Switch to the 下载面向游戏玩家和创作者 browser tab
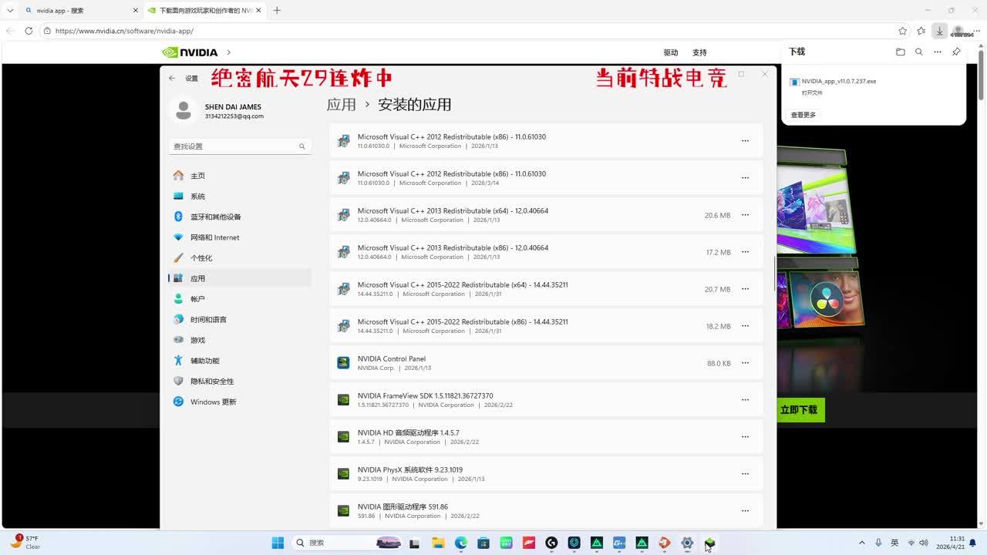The height and width of the screenshot is (555, 987). tap(204, 11)
